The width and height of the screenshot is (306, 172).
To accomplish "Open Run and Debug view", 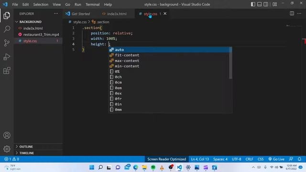I will pyautogui.click(x=7, y=57).
